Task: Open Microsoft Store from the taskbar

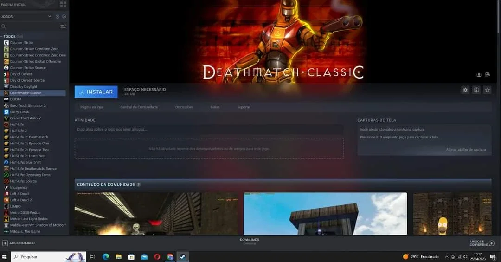Action: pos(131,256)
